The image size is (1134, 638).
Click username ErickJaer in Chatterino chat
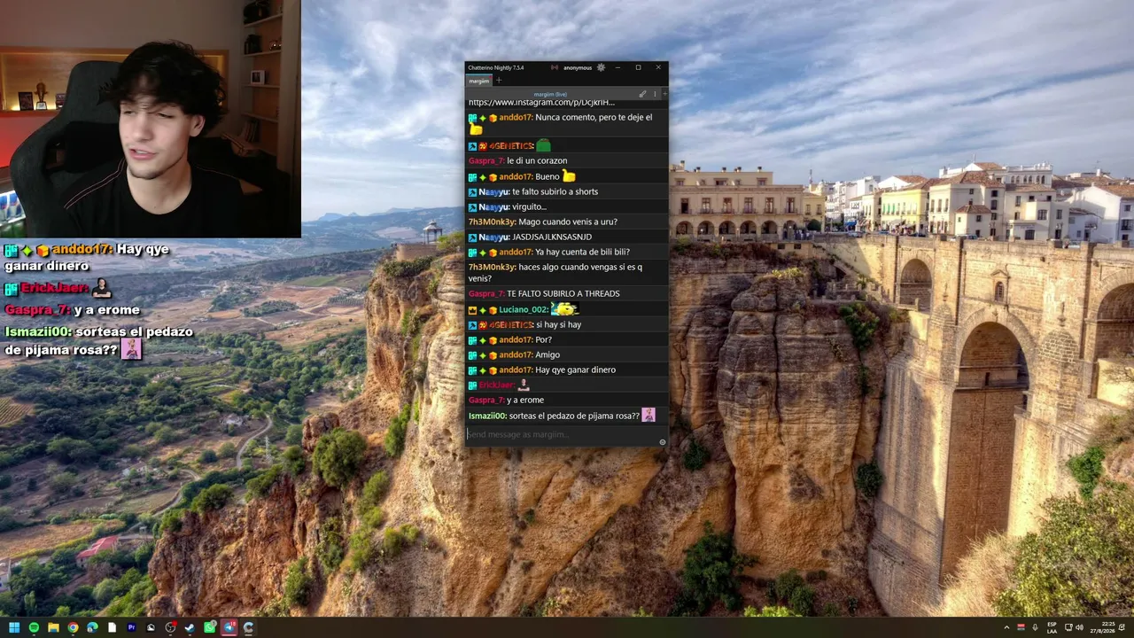pos(496,385)
